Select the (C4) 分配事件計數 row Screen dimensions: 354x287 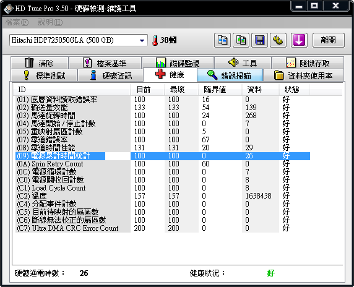[163, 204]
